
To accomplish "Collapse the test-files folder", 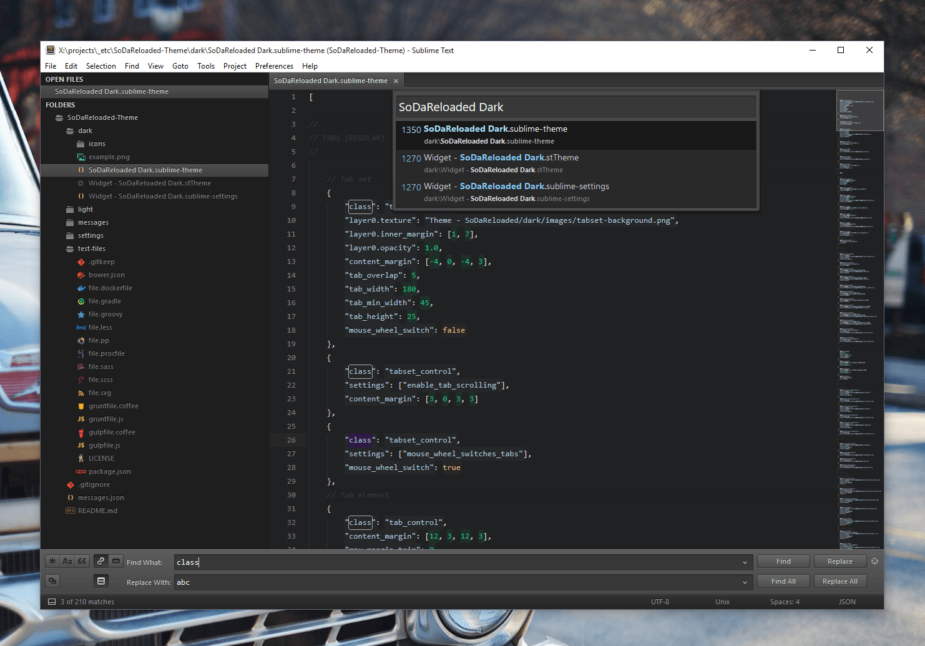I will point(70,249).
